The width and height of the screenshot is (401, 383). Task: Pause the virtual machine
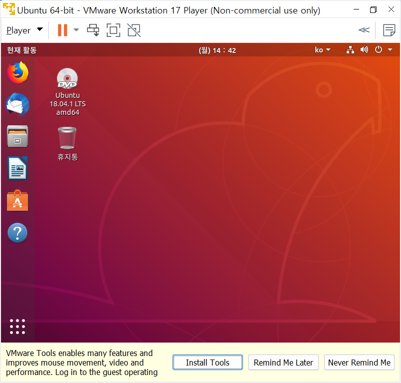62,30
